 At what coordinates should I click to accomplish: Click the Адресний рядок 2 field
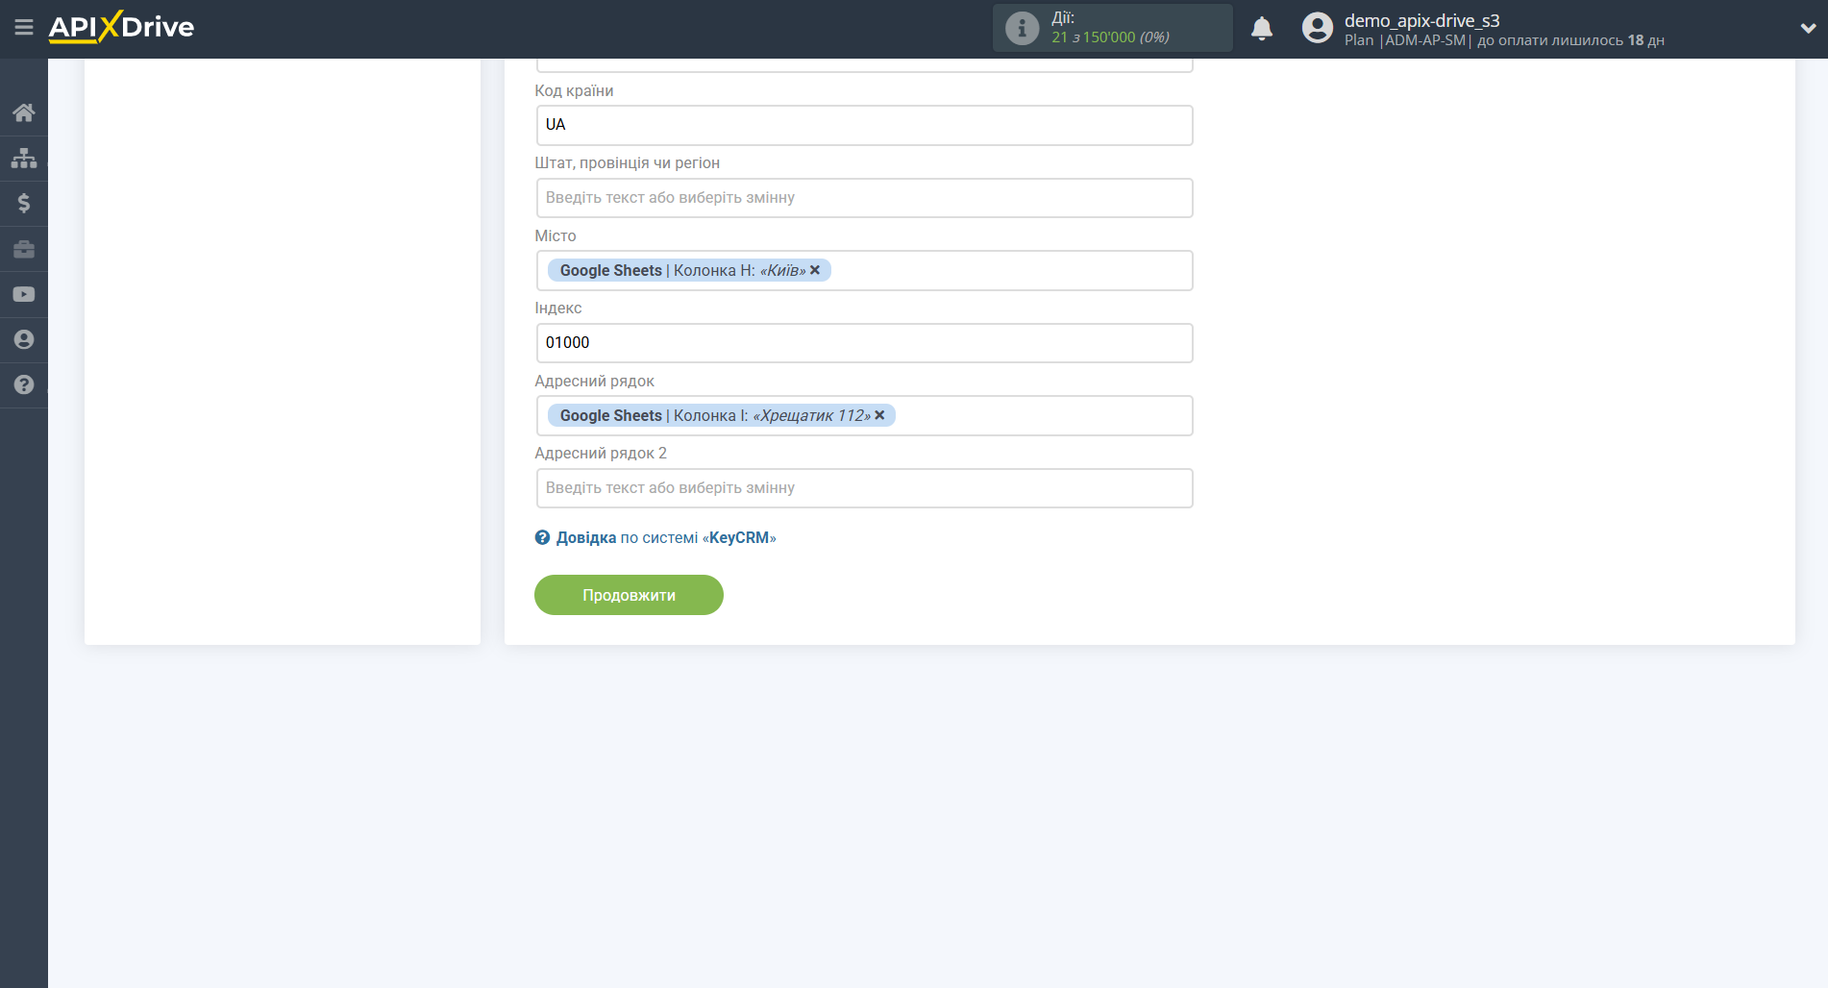coord(864,488)
